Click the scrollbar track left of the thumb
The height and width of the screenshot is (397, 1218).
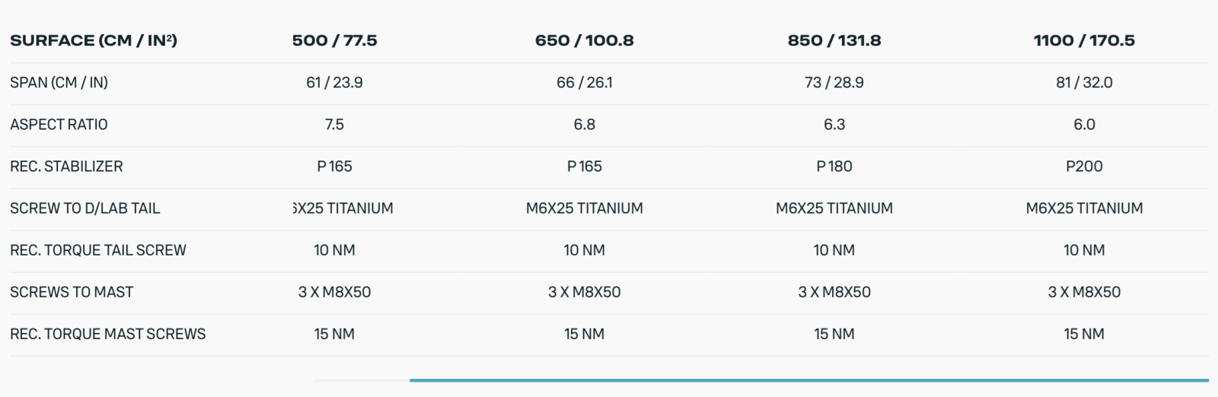click(362, 380)
